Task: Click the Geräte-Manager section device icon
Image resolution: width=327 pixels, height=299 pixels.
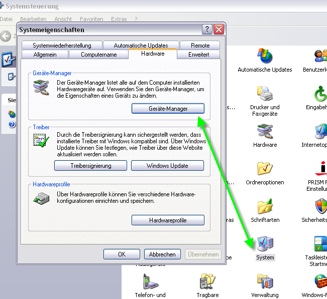Action: coord(41,87)
